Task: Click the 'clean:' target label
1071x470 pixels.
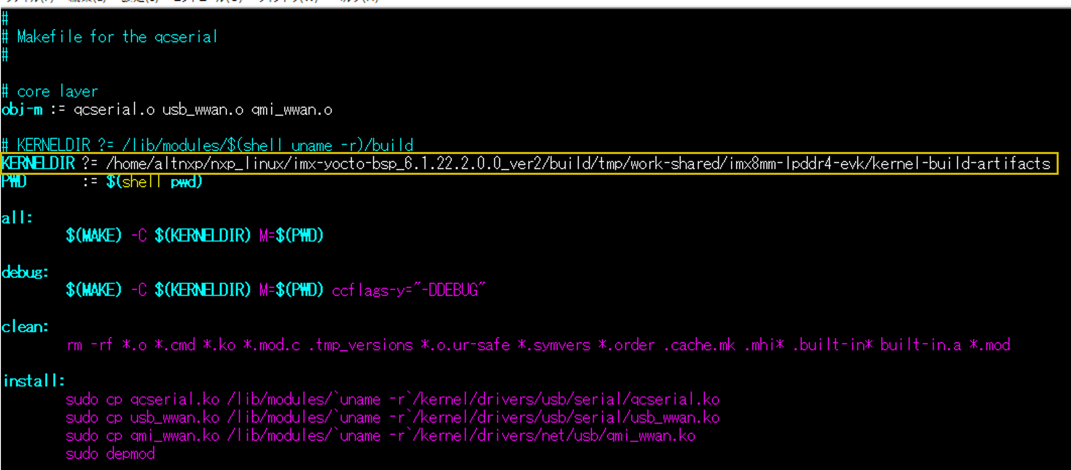Action: tap(25, 327)
